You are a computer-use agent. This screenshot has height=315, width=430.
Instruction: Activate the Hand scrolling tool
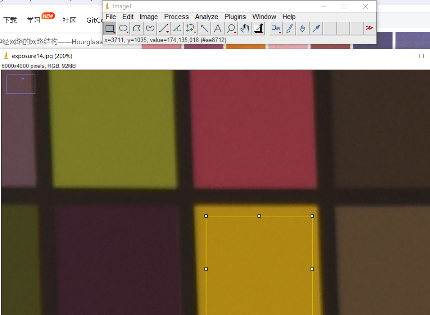coord(245,28)
